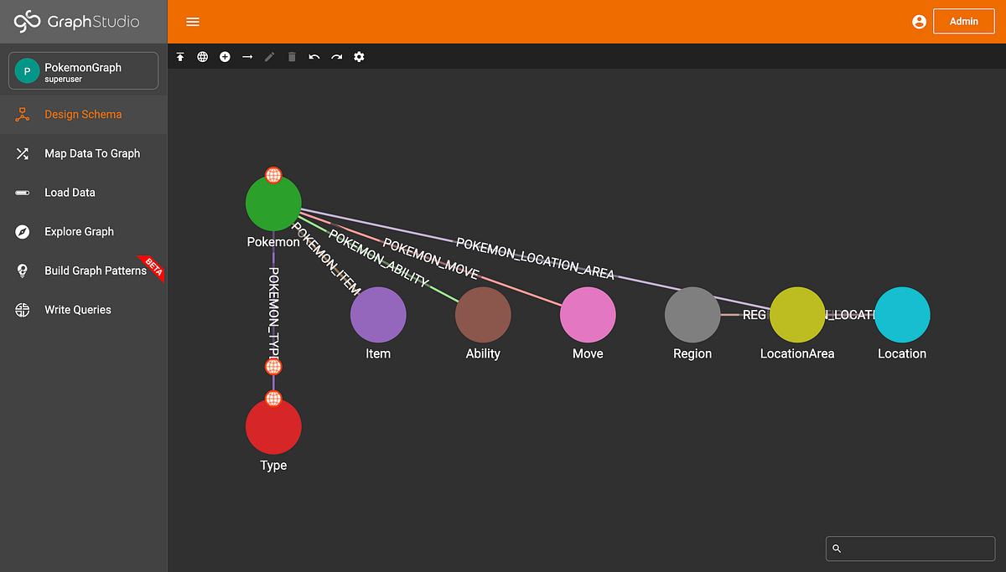
Task: Switch to Write Queries view
Action: point(77,309)
